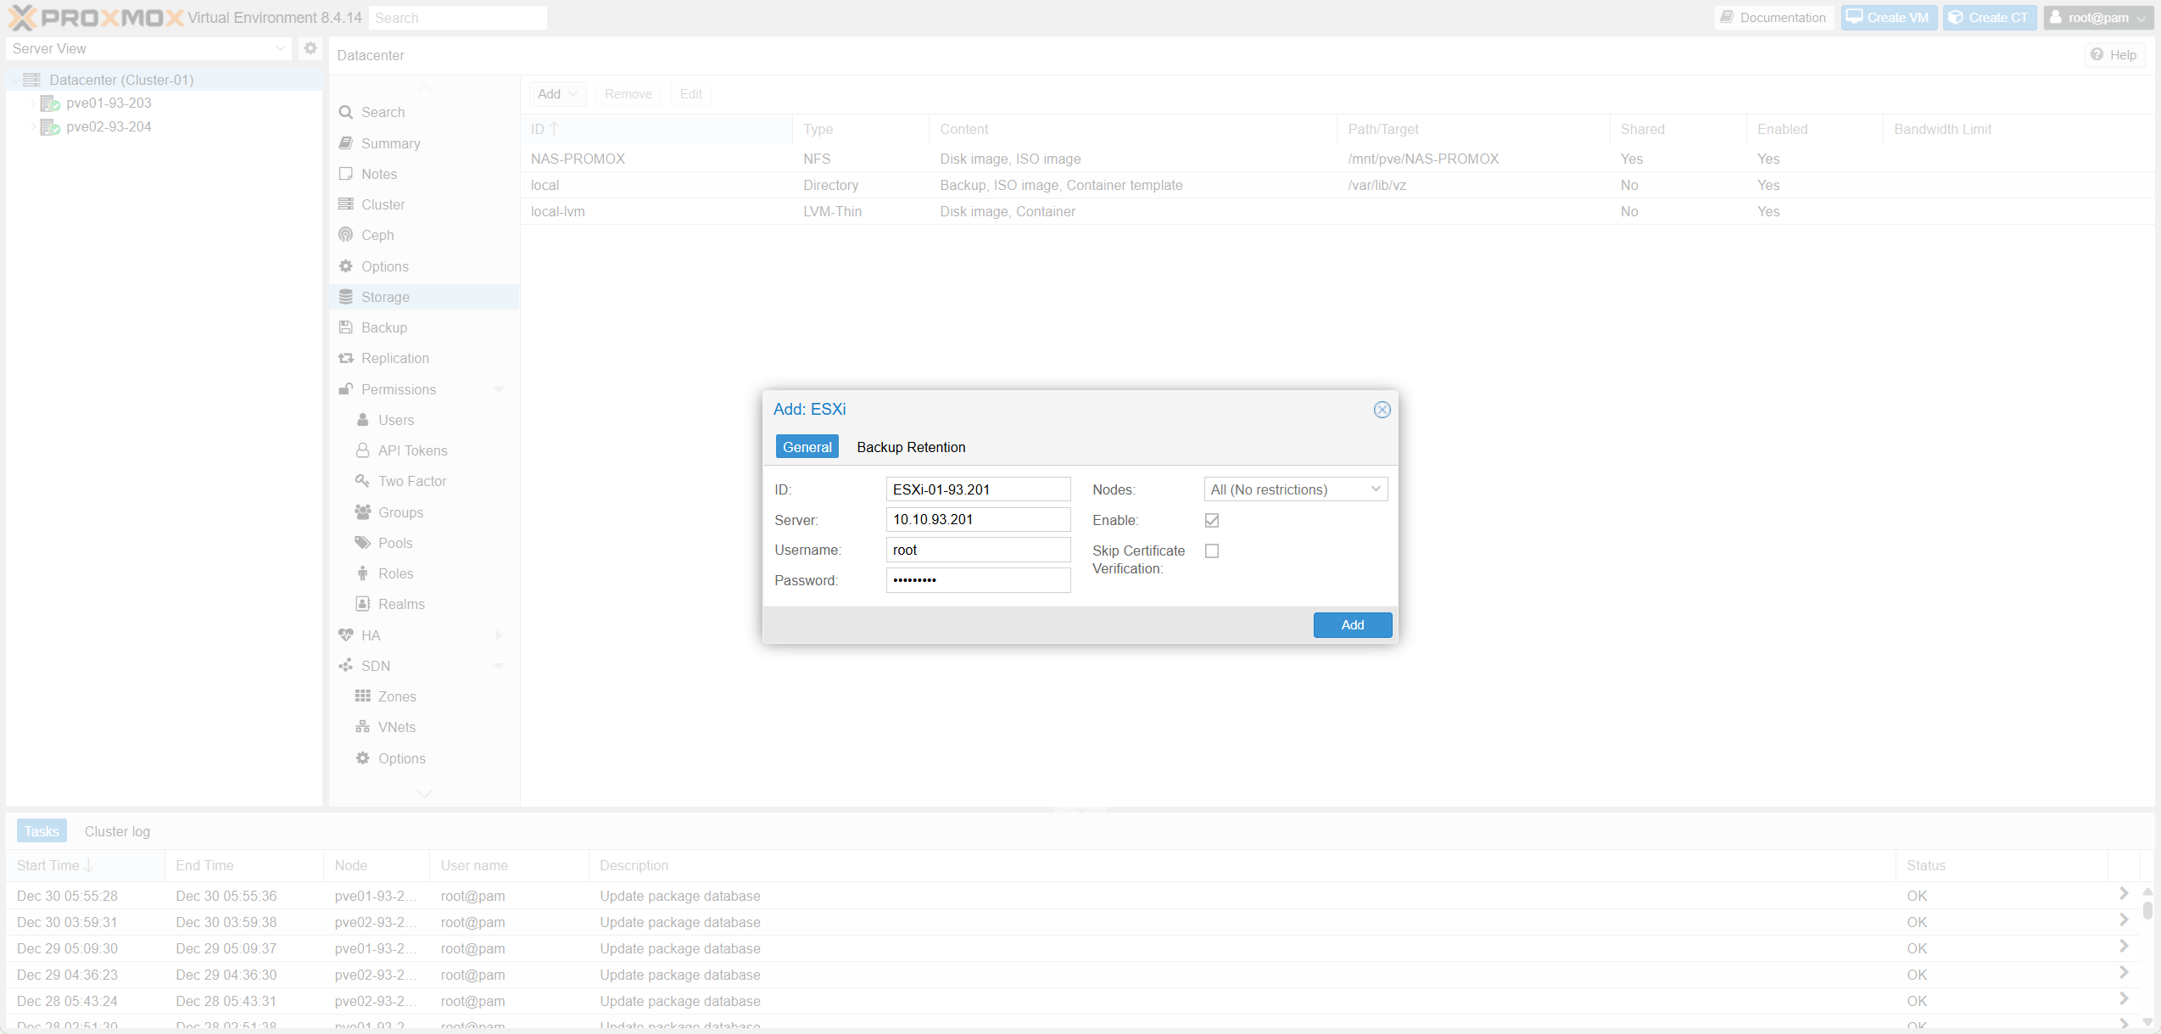Open the Summary section in Datacenter sidebar
Viewport: 2161px width, 1034px height.
[x=390, y=143]
